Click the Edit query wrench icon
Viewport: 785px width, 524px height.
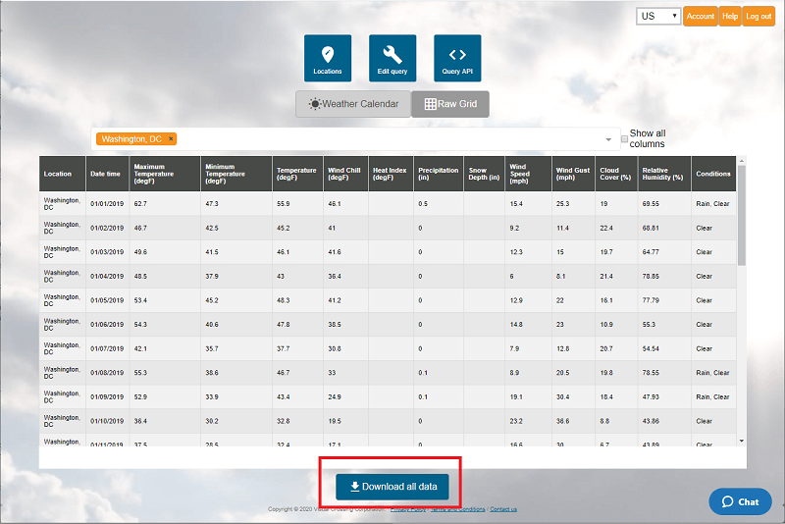(392, 58)
